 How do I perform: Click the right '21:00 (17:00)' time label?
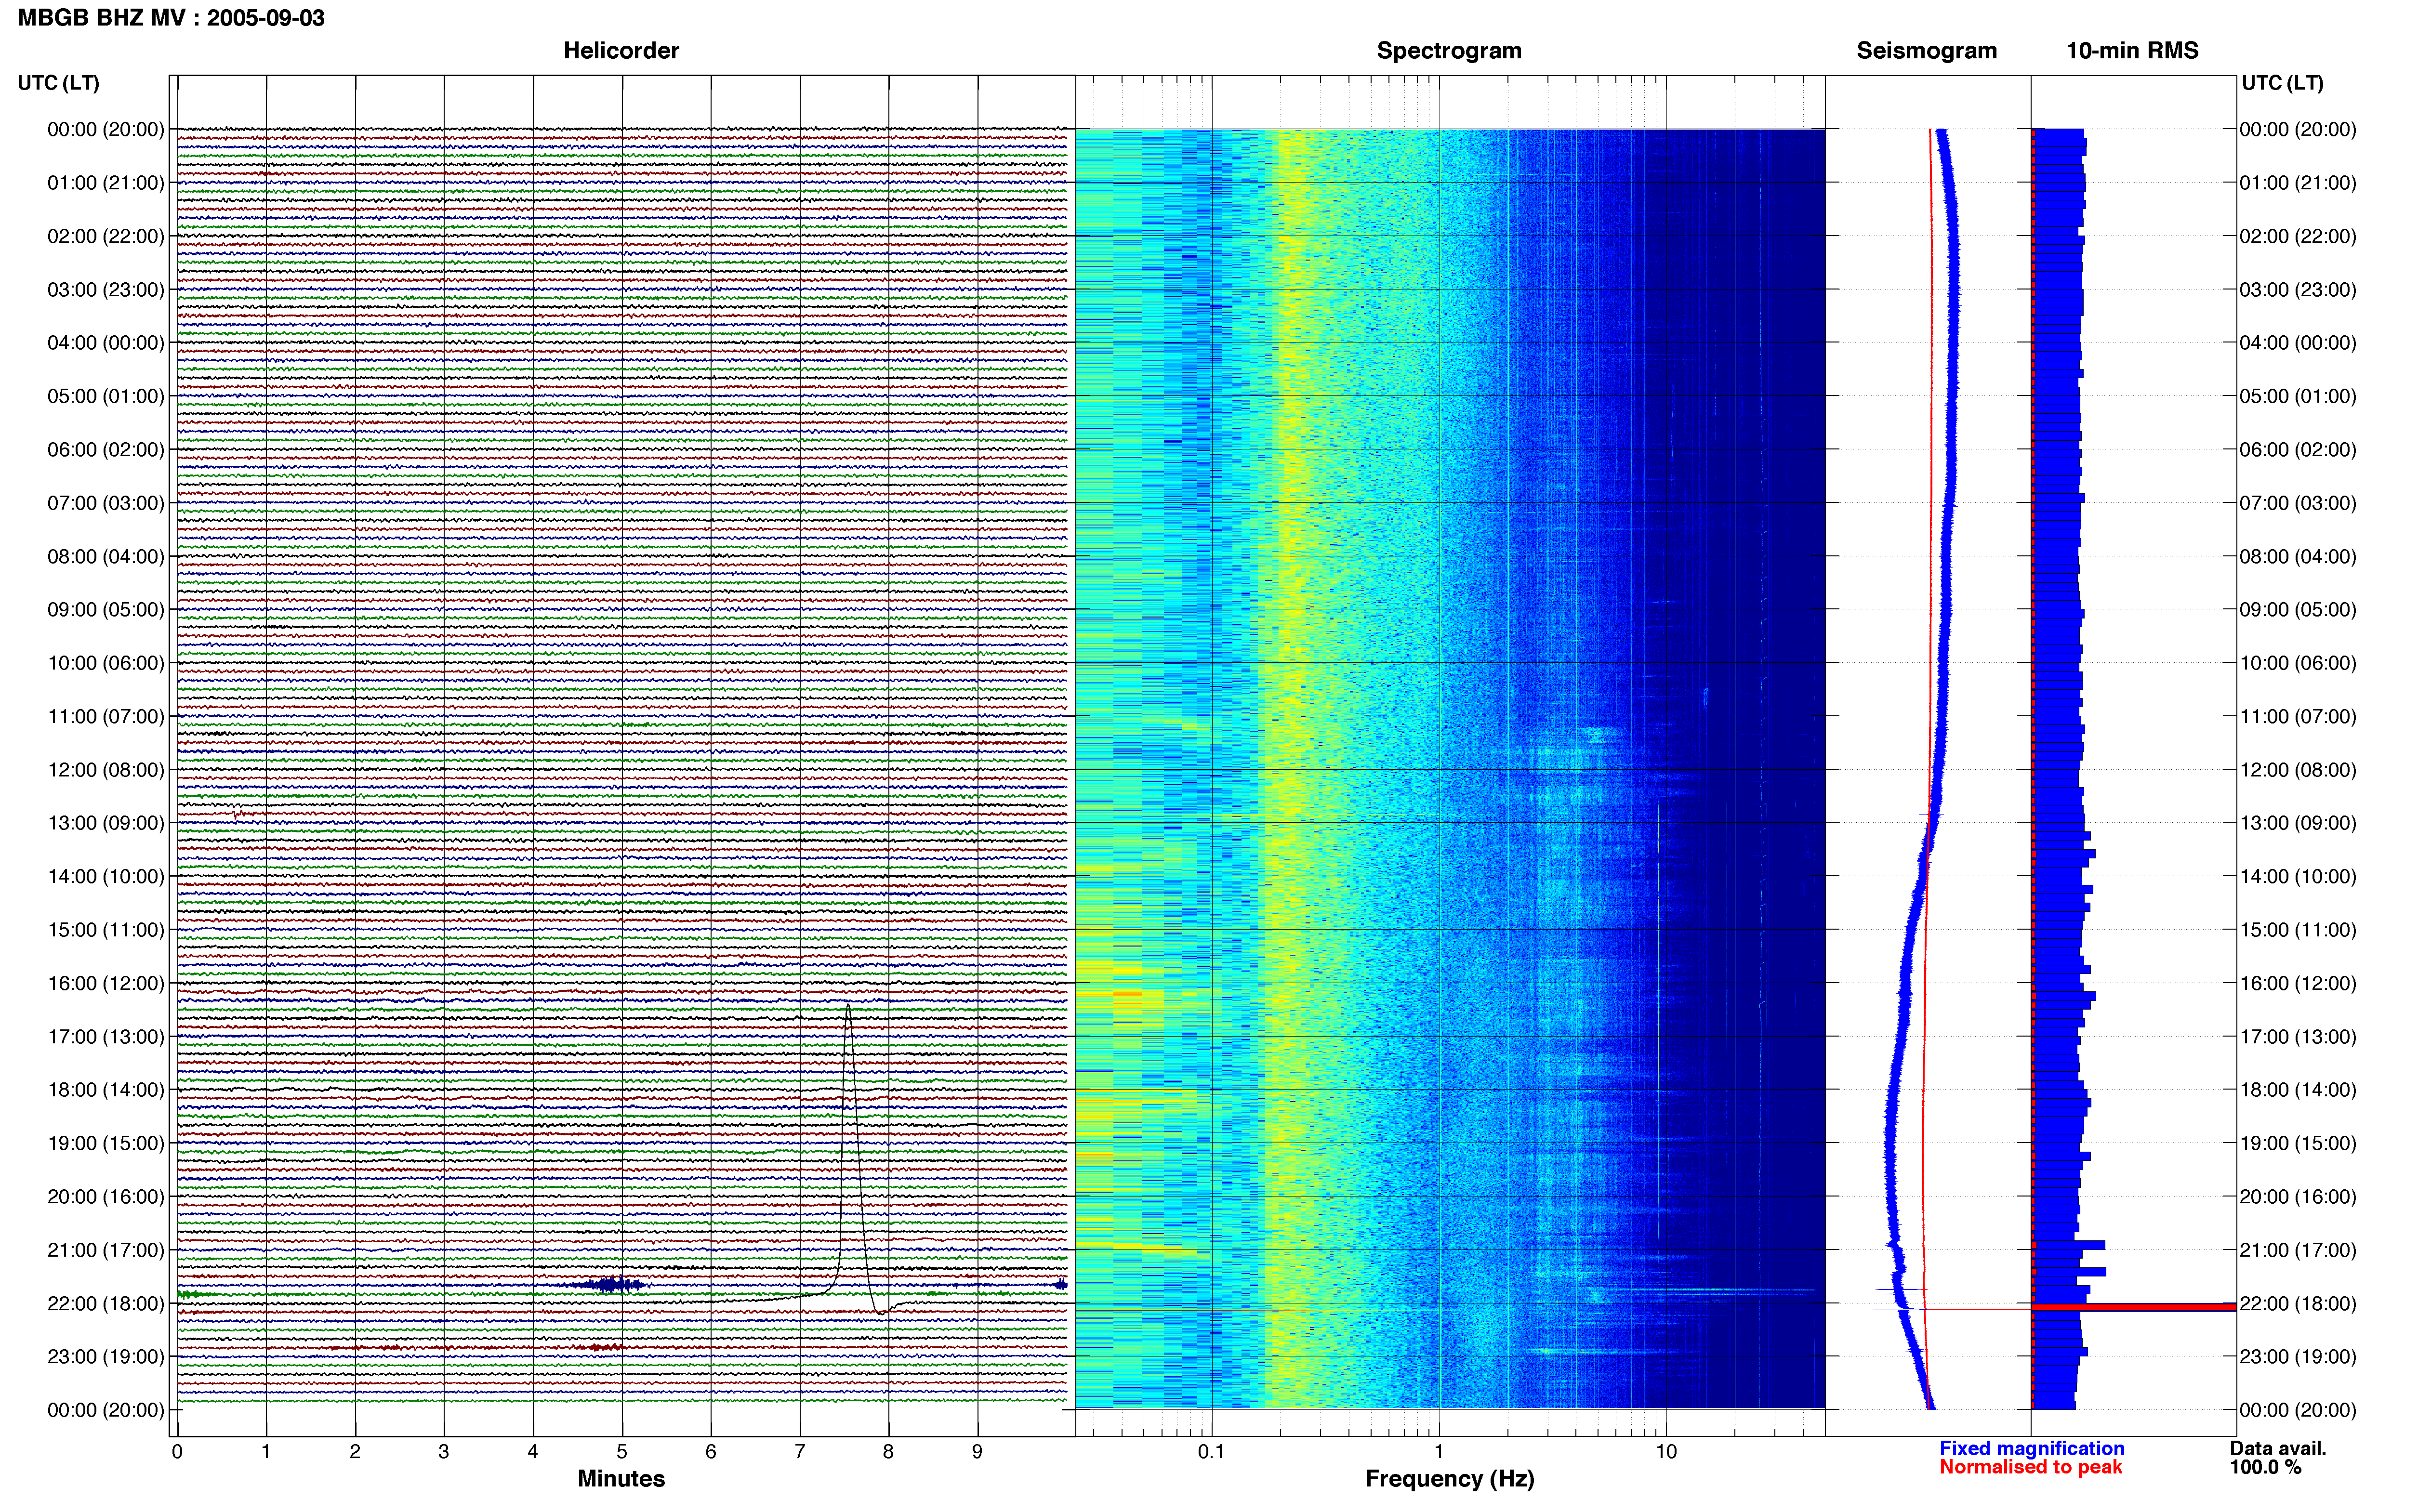2298,1250
